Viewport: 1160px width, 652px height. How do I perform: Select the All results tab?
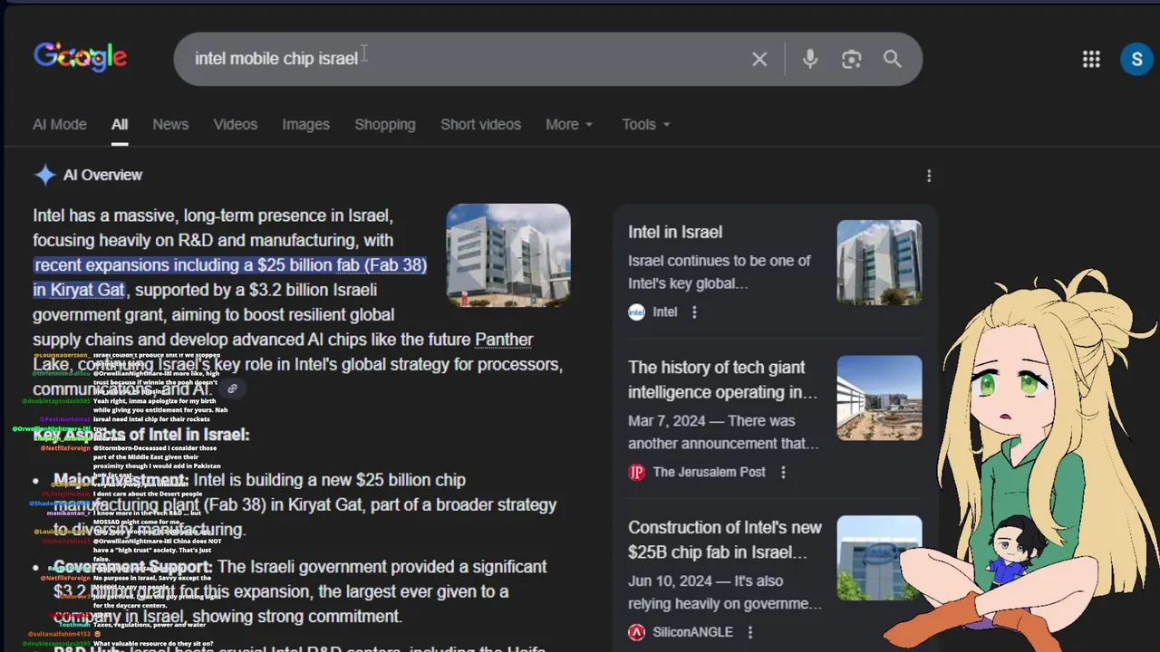point(120,125)
